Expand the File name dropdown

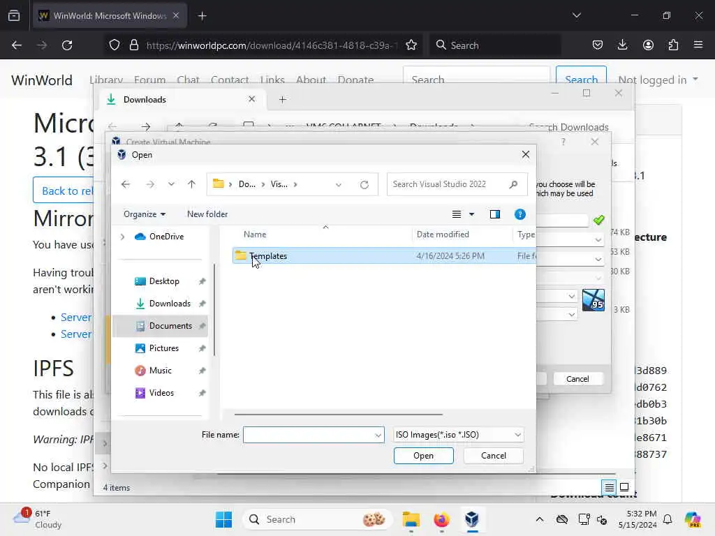click(378, 435)
